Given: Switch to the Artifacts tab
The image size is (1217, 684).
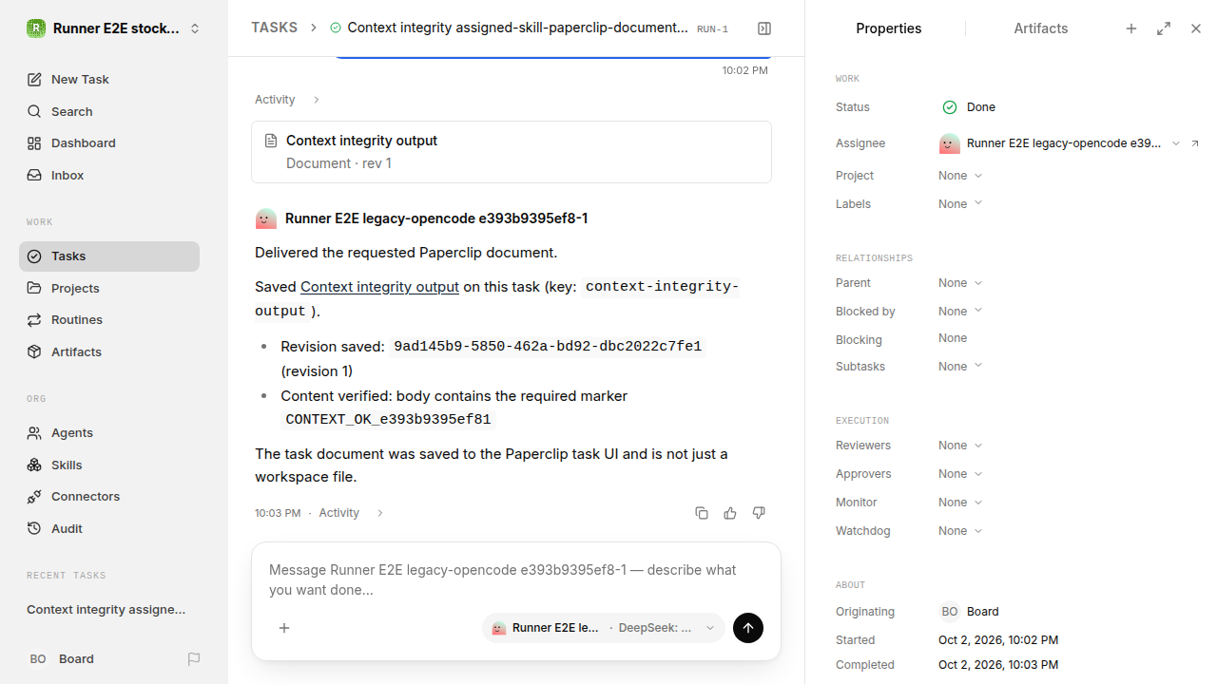Looking at the screenshot, I should point(1041,28).
